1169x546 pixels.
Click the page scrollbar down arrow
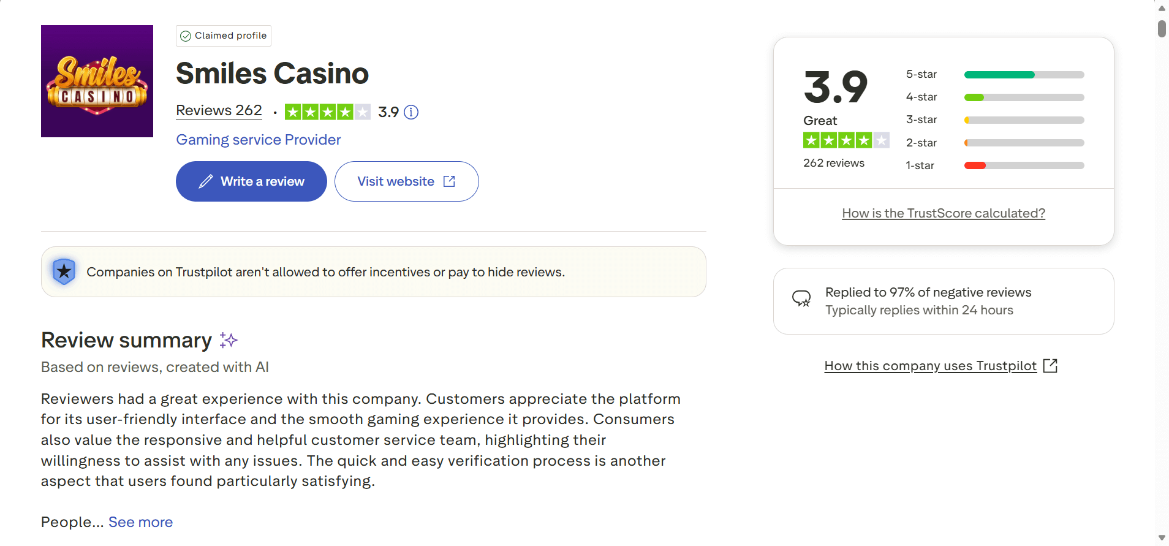click(1162, 538)
